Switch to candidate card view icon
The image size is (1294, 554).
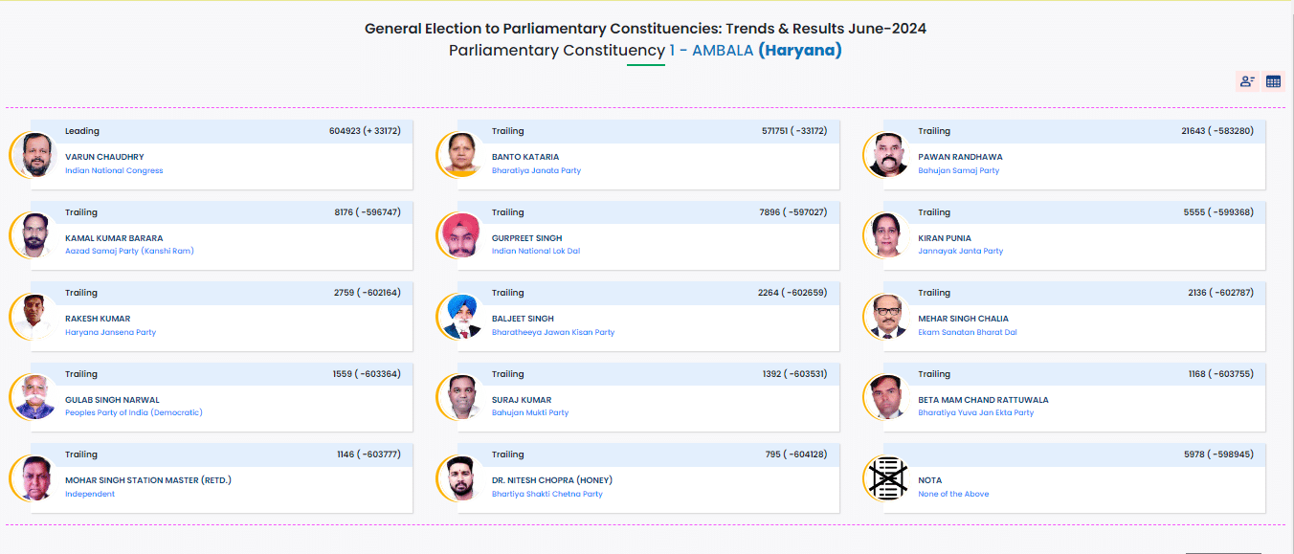1247,81
